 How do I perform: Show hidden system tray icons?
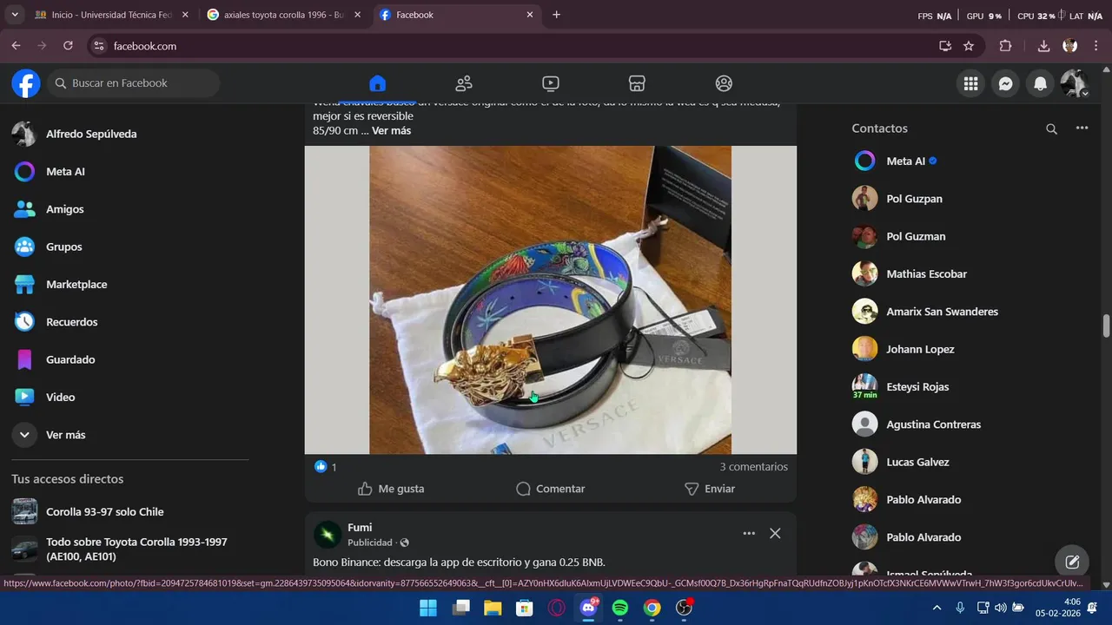point(937,608)
